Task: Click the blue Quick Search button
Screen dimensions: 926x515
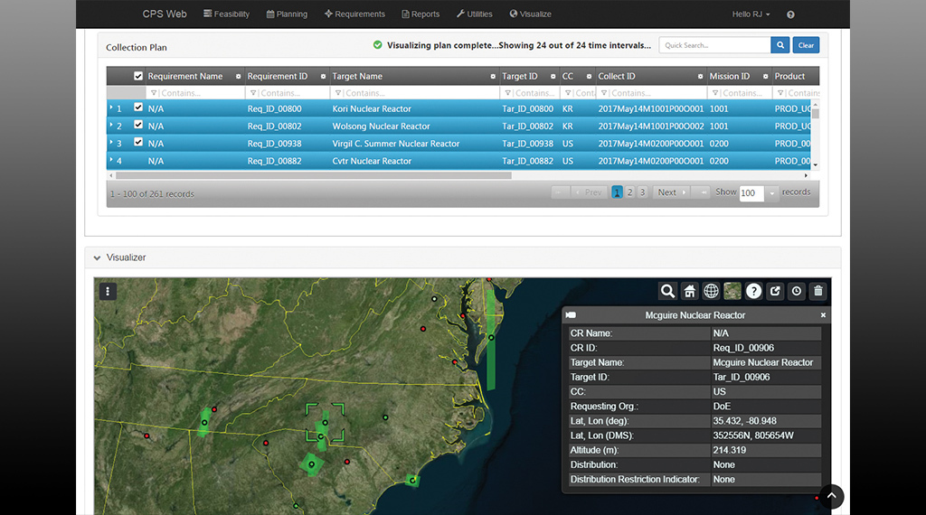Action: 780,45
